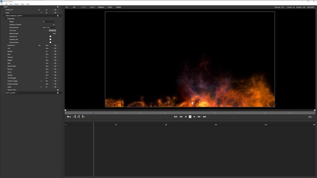This screenshot has width=317, height=178.
Task: Open the Tint Color swatch
Action: coord(53,31)
